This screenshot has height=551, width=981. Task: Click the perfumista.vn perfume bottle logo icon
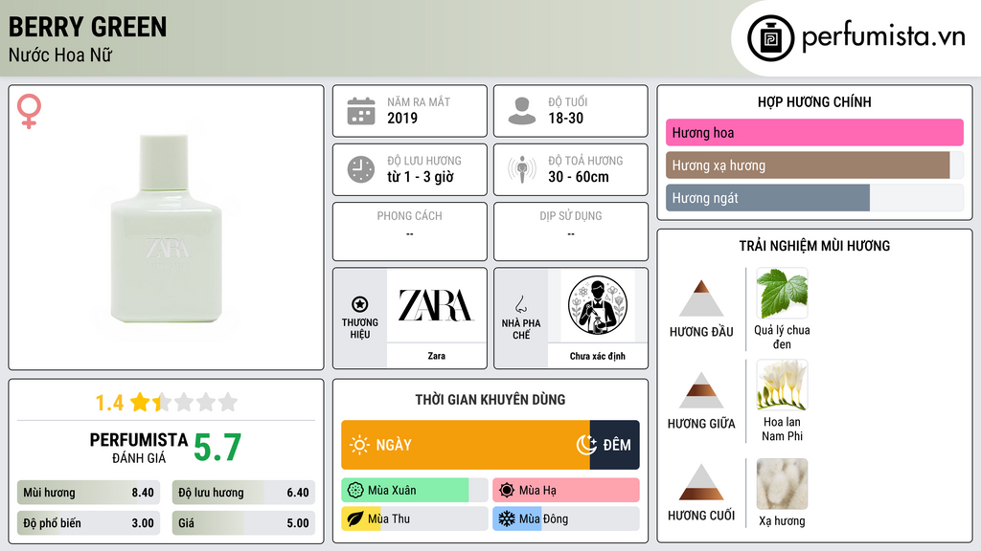[770, 38]
